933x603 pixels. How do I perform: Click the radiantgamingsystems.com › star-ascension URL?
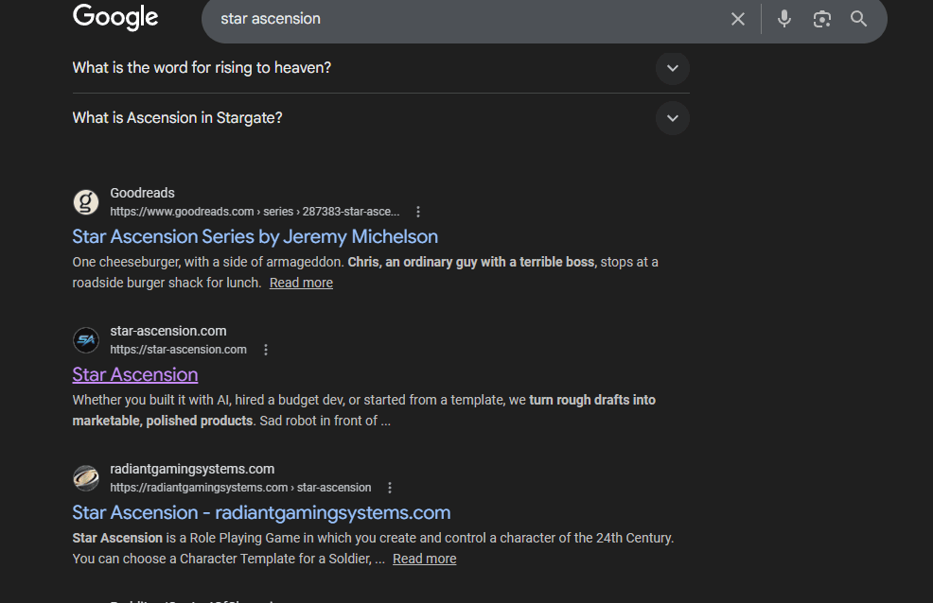coord(240,487)
